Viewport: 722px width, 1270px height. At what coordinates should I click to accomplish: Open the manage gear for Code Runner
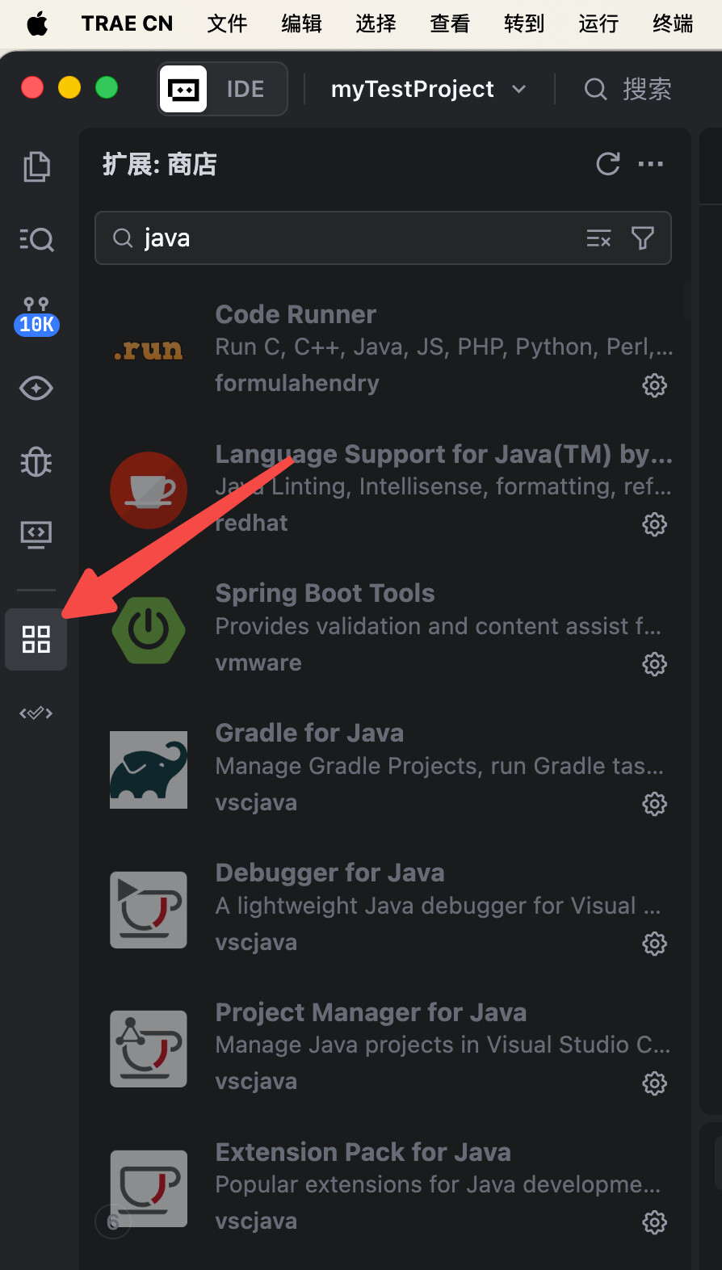[x=654, y=385]
